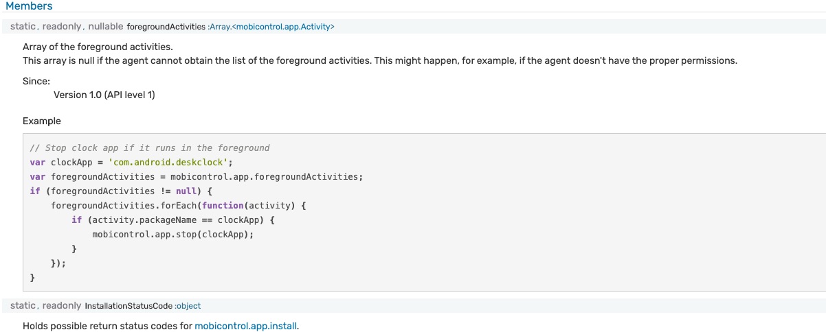Screen dimensions: 826x332
Task: Click the 'function' keyword in the forEach call
Action: 223,205
